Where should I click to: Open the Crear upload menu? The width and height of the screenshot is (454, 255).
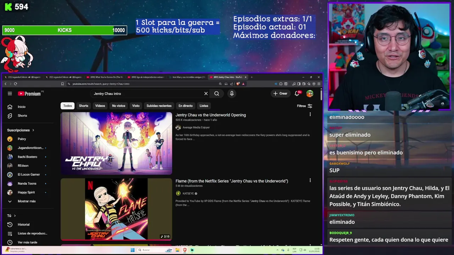(x=280, y=93)
